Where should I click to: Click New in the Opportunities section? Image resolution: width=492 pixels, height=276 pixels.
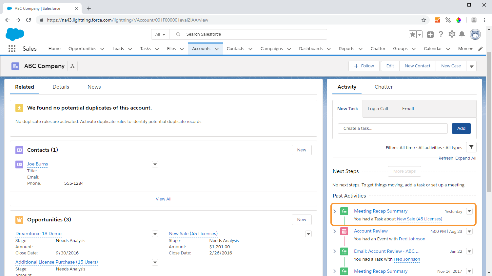click(x=302, y=220)
